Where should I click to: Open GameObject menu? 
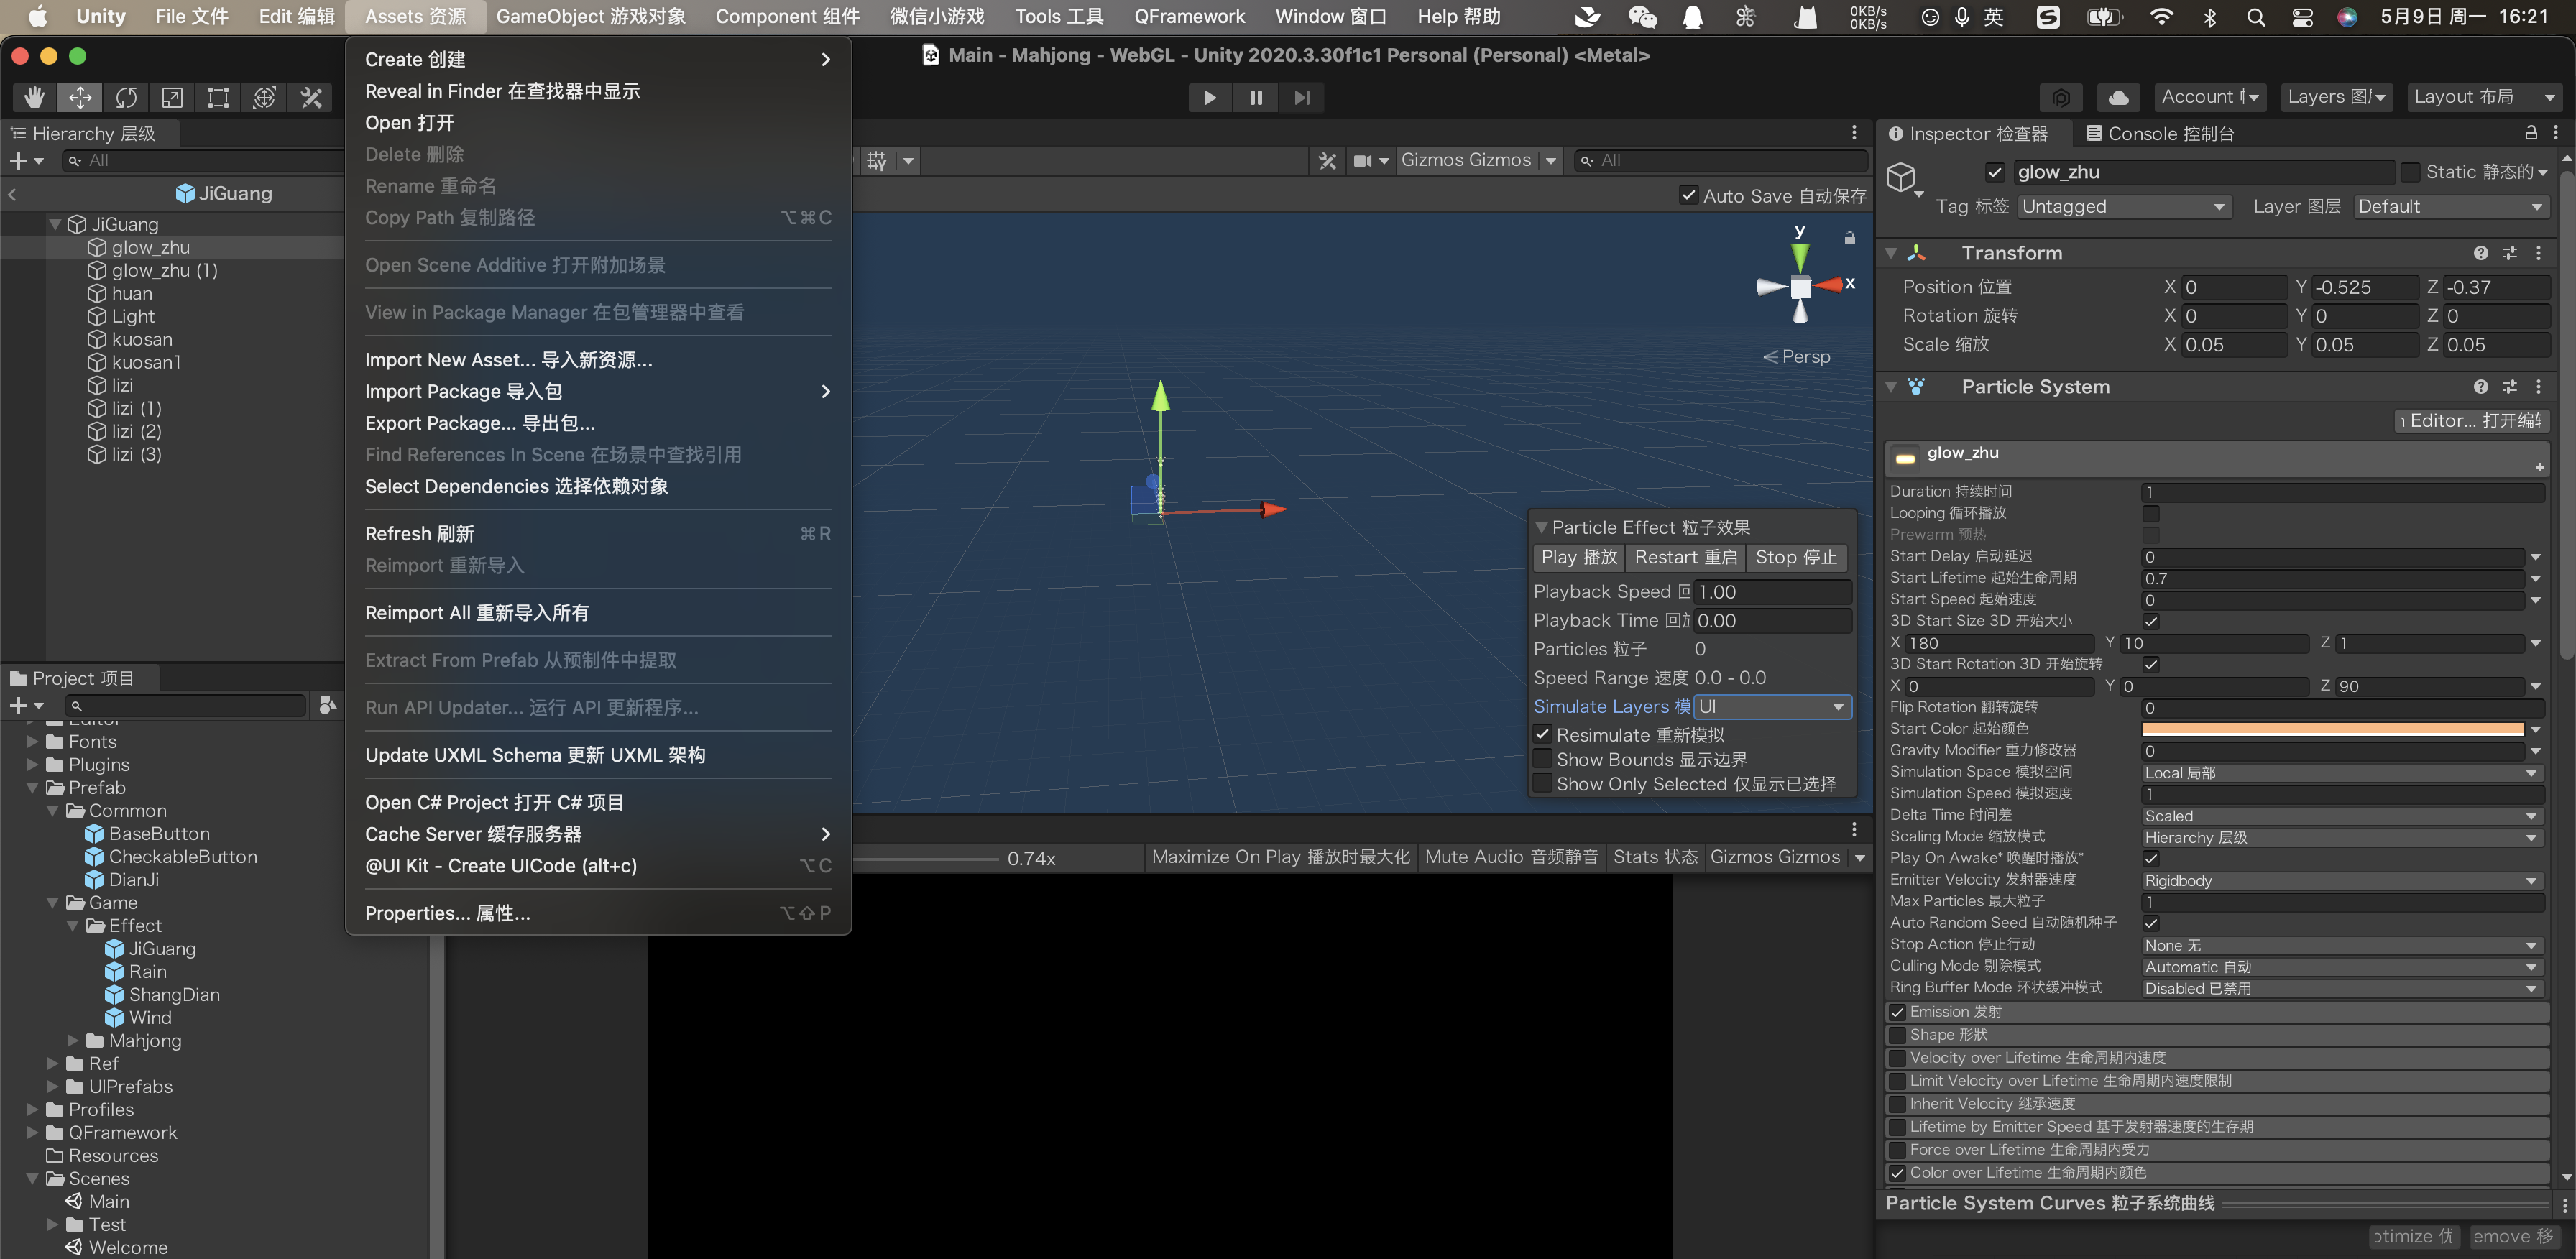tap(591, 17)
